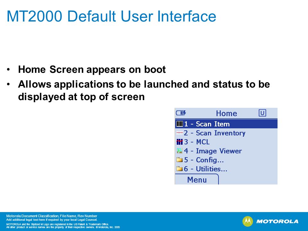This screenshot has width=308, height=231.
Task: Click the Motorola Document Classification footer line
Action: [x=52, y=216]
